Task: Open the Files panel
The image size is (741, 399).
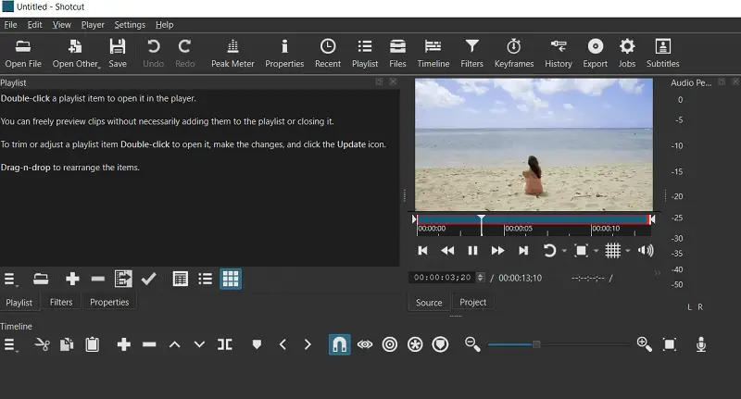Action: pos(397,54)
